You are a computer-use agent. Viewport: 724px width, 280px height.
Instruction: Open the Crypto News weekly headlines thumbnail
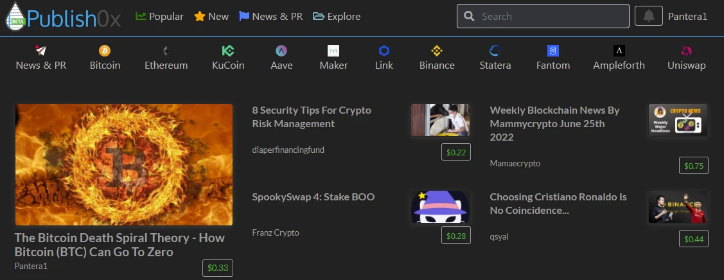pos(678,120)
